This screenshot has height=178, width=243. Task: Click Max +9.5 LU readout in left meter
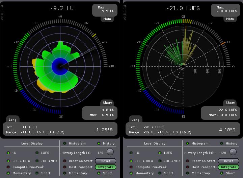tap(105, 9)
